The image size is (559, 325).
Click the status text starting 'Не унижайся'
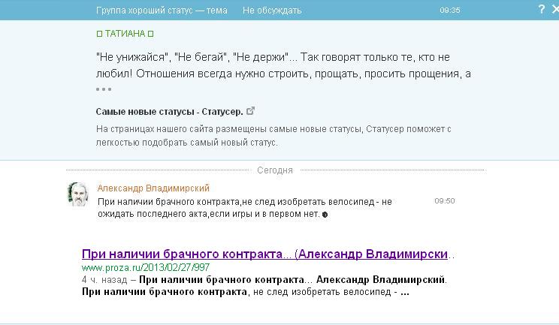[283, 65]
